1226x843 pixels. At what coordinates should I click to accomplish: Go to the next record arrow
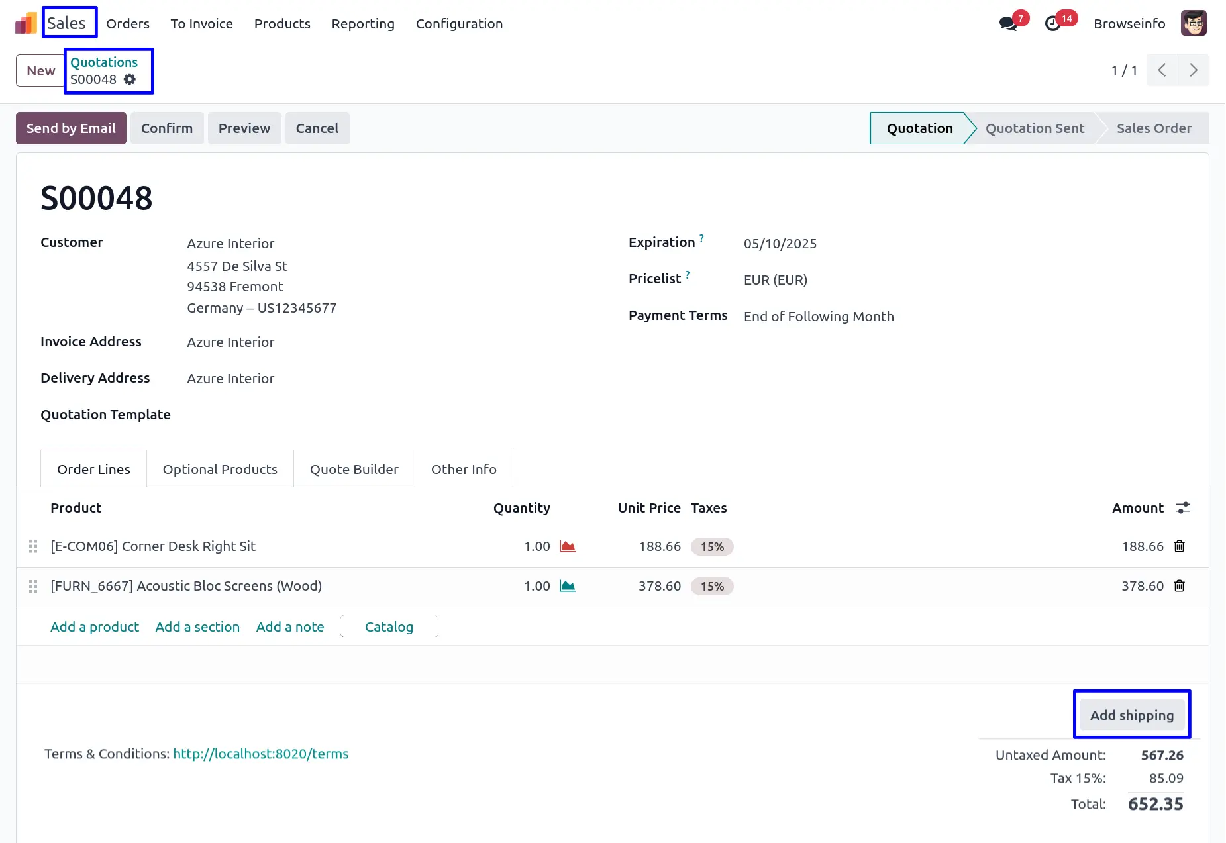click(x=1194, y=70)
